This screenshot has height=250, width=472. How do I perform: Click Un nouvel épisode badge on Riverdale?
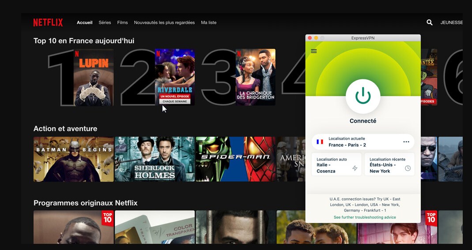pyautogui.click(x=174, y=97)
